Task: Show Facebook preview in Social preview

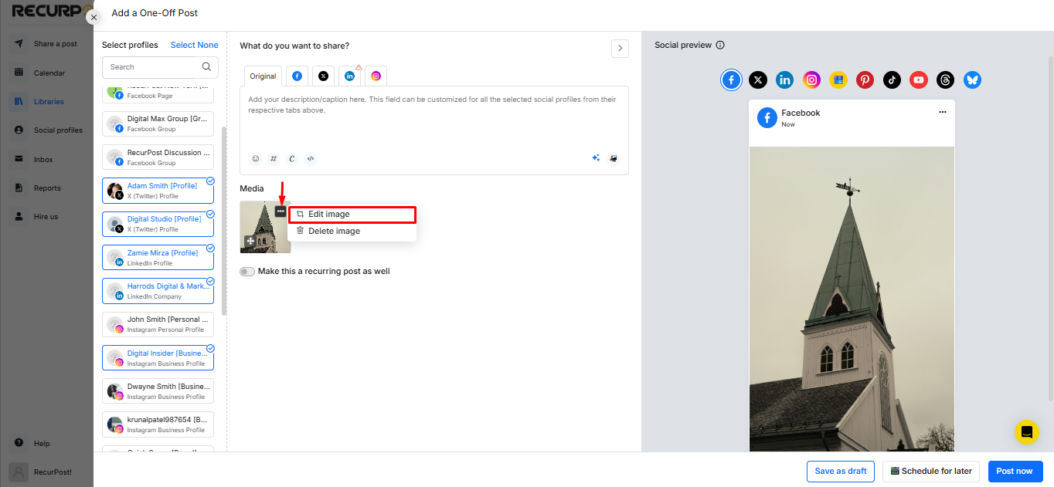Action: 731,79
